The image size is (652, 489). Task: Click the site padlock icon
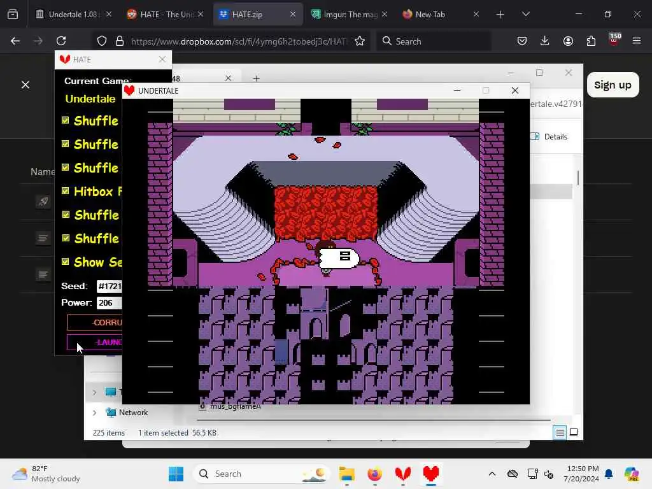[120, 41]
